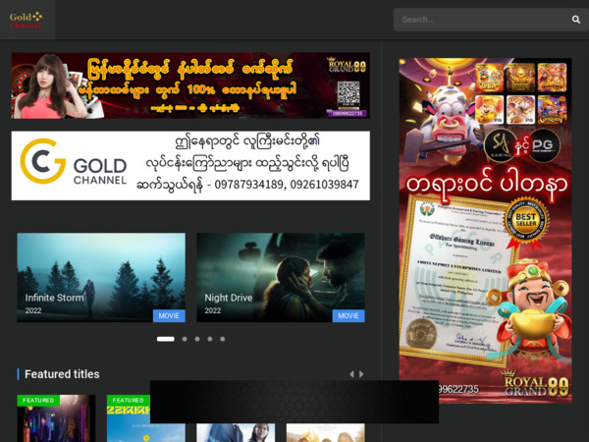
Task: Open the Royal Grand 89 casino banner
Action: [x=190, y=85]
